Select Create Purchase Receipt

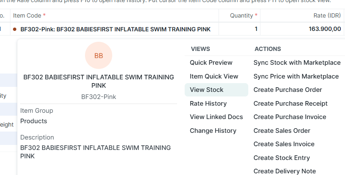click(291, 104)
